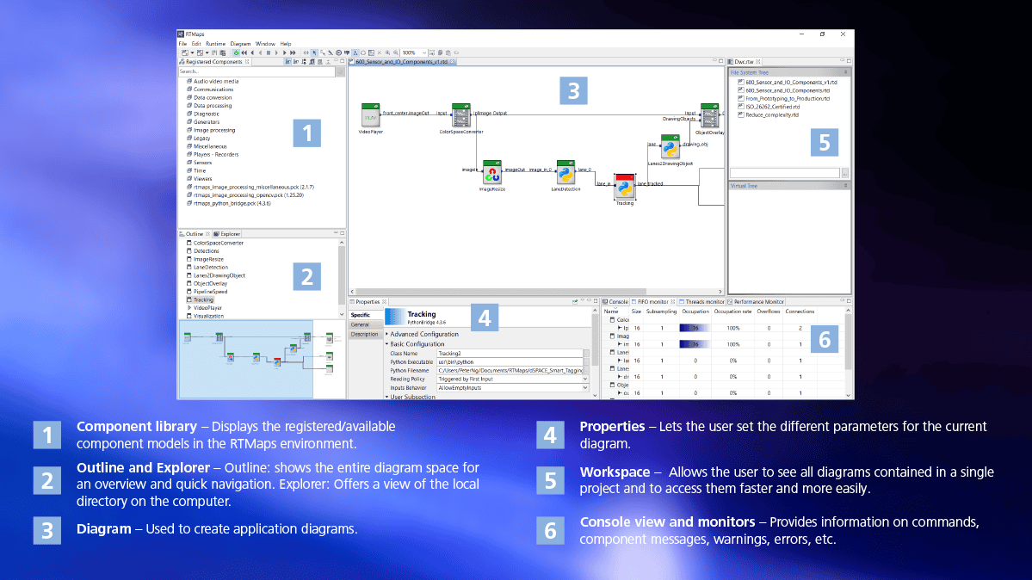The width and height of the screenshot is (1032, 580).
Task: Open the Description properties side tab
Action: (x=364, y=335)
